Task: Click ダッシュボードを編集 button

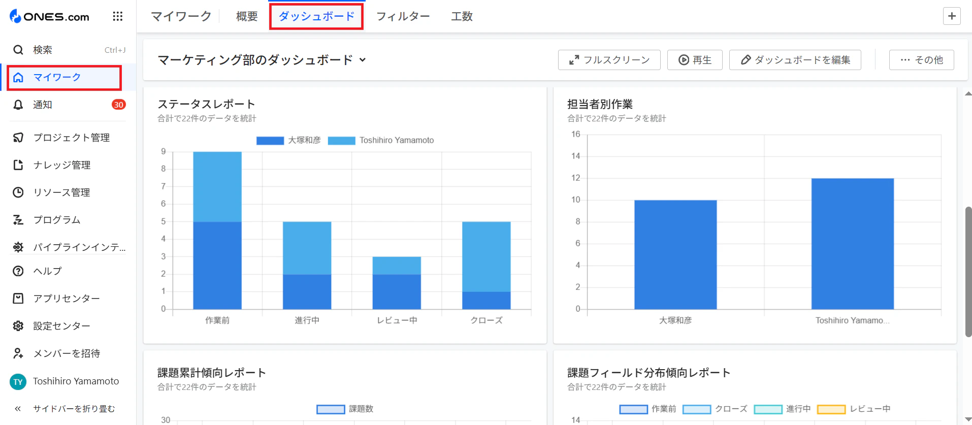Action: pos(795,60)
